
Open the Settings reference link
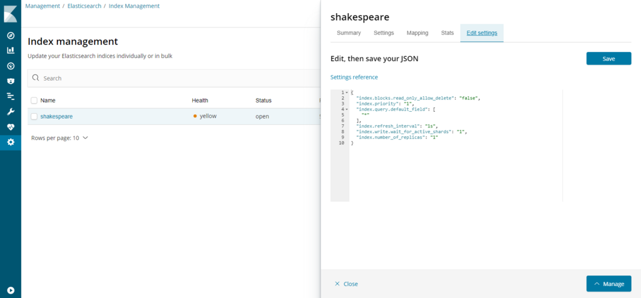(x=354, y=77)
